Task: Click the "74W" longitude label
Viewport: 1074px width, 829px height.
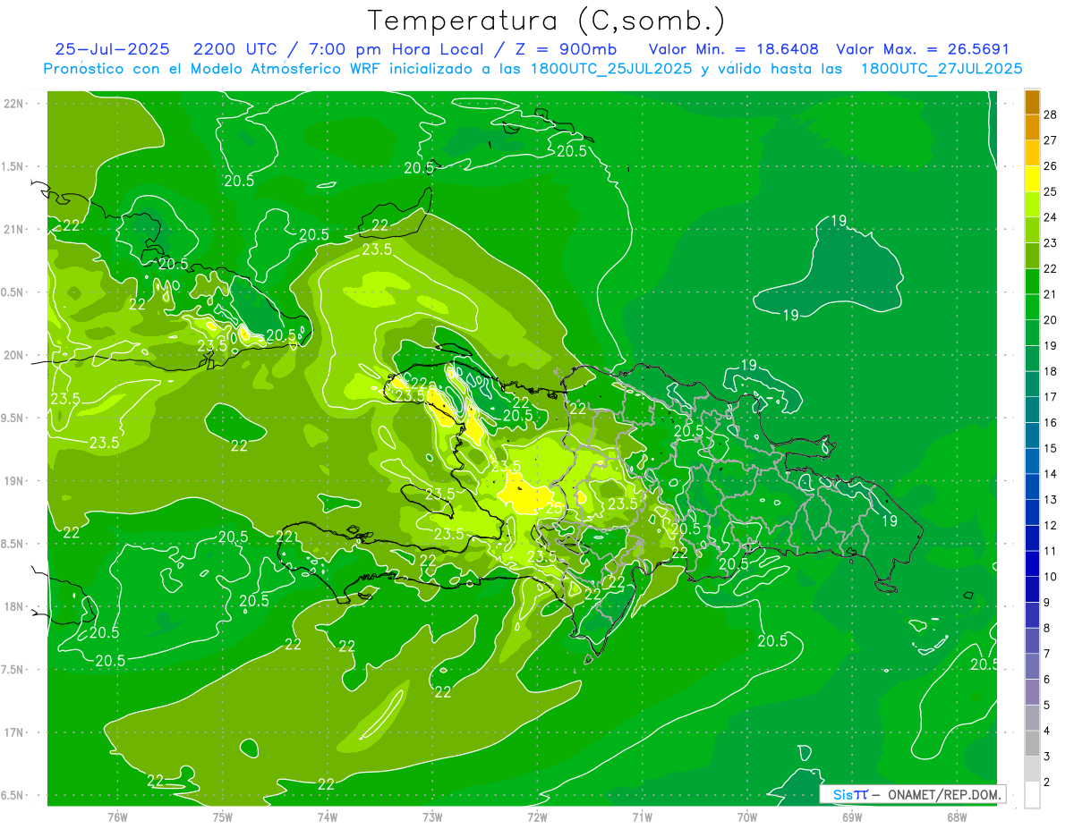Action: (328, 816)
